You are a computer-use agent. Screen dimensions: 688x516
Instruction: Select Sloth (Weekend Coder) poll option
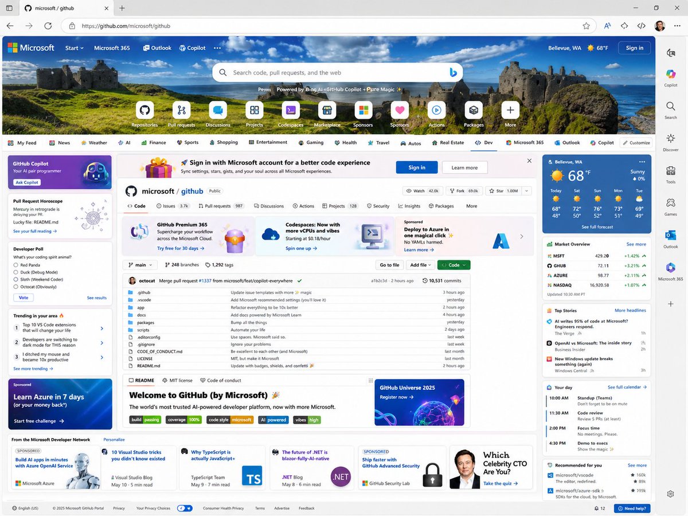pyautogui.click(x=15, y=280)
